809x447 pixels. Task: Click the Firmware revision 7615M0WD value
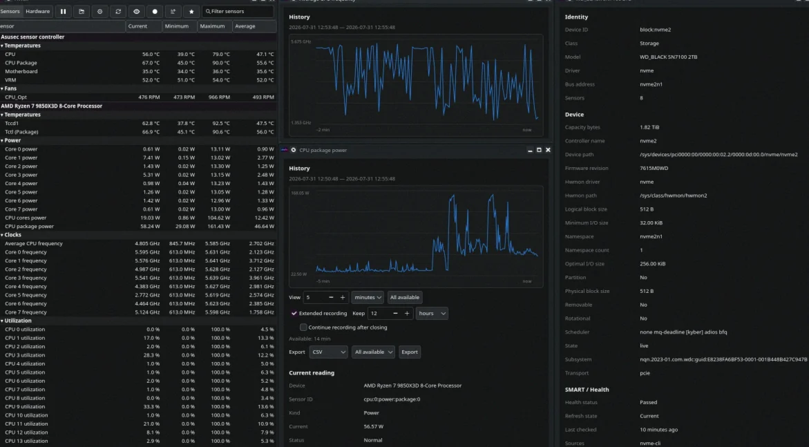pos(654,169)
